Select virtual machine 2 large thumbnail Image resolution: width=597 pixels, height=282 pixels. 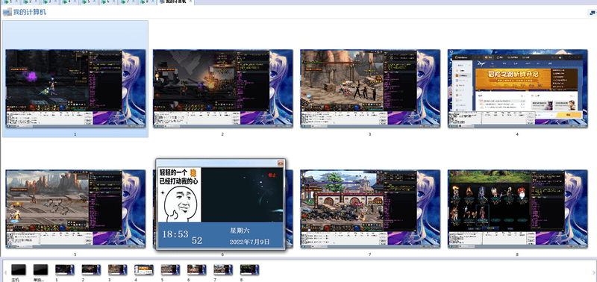pyautogui.click(x=222, y=88)
